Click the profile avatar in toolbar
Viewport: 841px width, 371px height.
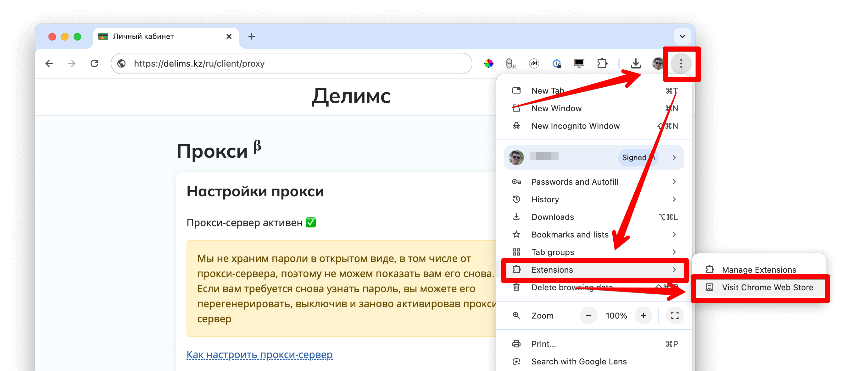[x=658, y=63]
